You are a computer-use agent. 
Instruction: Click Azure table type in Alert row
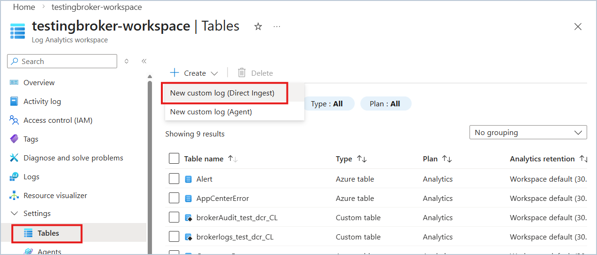[355, 179]
